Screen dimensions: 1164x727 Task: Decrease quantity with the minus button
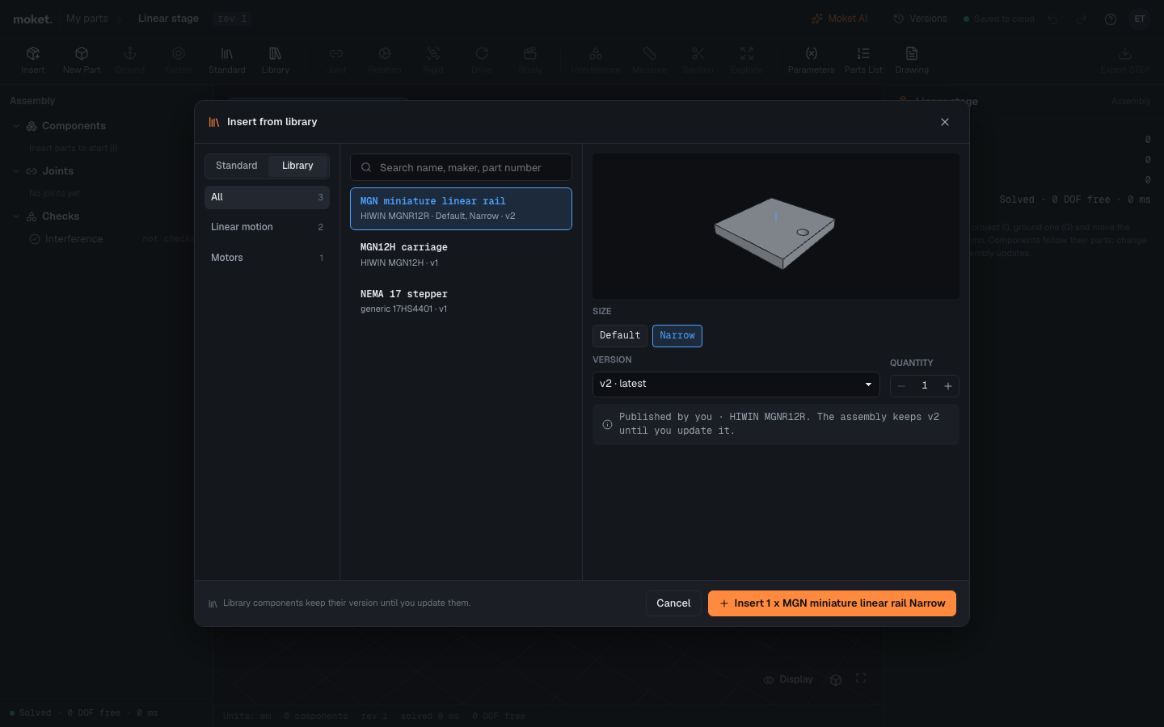(901, 386)
